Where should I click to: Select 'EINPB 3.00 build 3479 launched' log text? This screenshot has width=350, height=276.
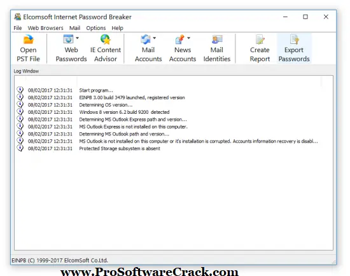coord(132,98)
